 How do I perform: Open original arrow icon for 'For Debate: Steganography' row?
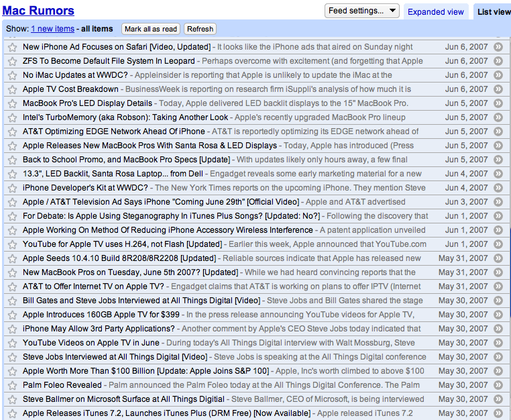click(x=498, y=216)
